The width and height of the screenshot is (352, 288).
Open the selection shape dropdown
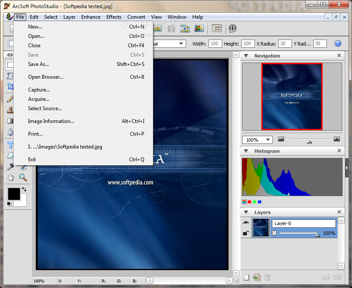click(181, 43)
